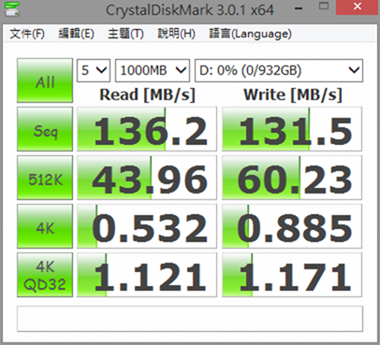Screen dimensions: 380x345
Task: Open the 主題(T) menu
Action: [x=125, y=34]
